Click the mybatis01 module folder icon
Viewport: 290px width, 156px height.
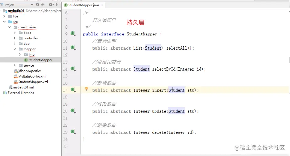tap(5, 11)
